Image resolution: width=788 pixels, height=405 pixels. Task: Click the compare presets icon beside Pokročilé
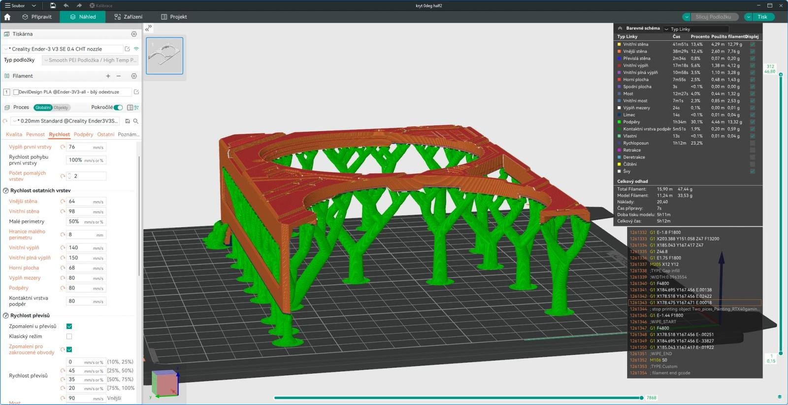136,107
